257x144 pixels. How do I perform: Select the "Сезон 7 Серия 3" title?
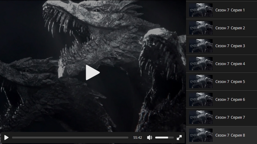coord(230,46)
